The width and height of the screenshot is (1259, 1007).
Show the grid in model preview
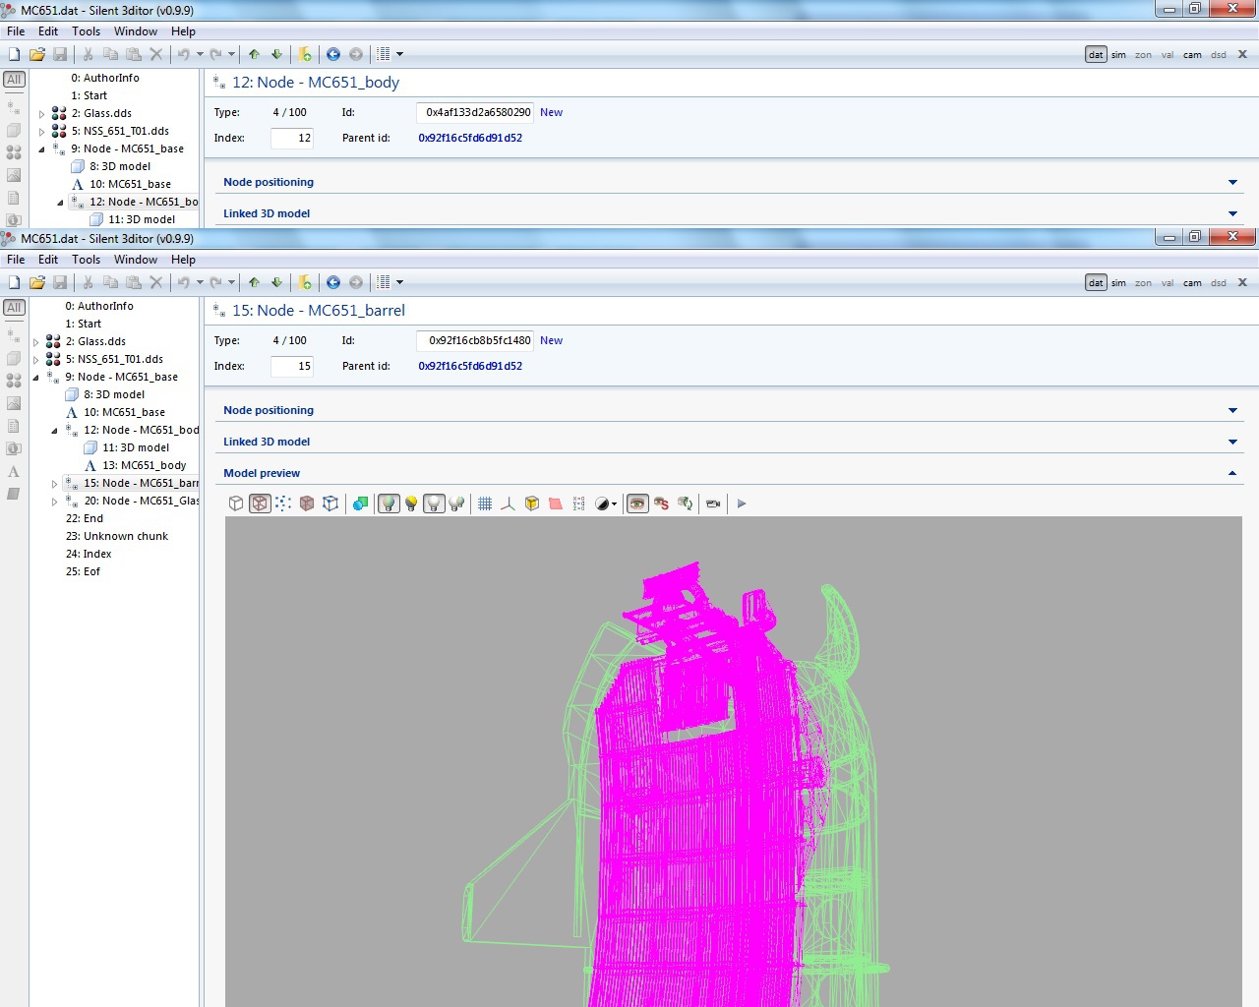pos(485,503)
